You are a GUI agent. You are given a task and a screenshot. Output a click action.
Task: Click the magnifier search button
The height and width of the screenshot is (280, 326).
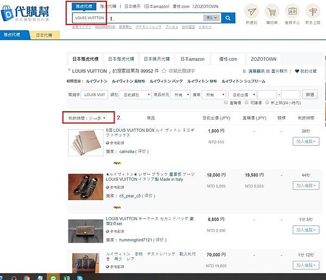click(228, 18)
